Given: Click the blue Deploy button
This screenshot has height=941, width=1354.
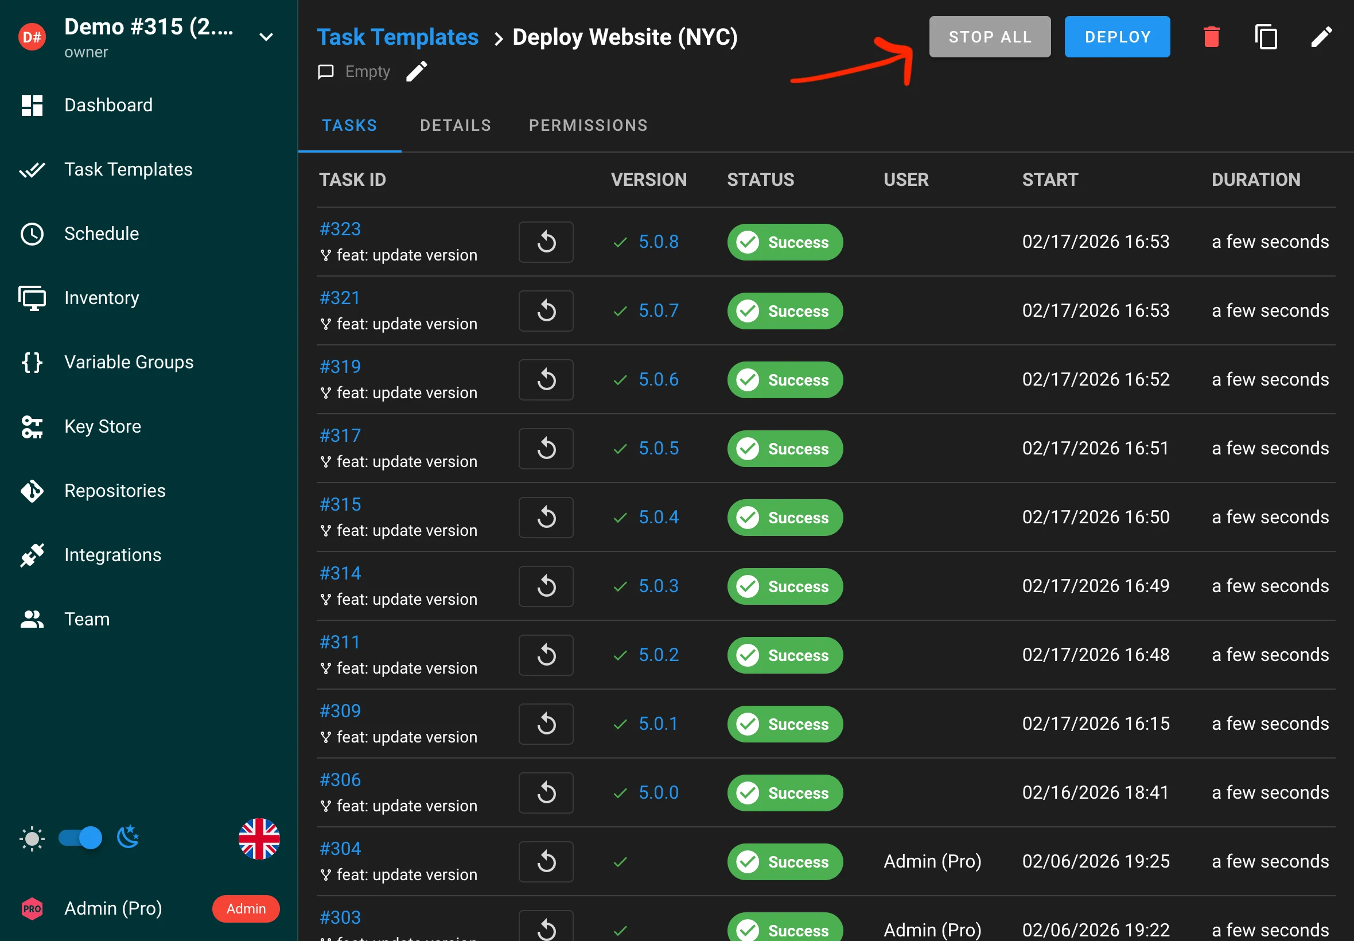Looking at the screenshot, I should pyautogui.click(x=1117, y=37).
